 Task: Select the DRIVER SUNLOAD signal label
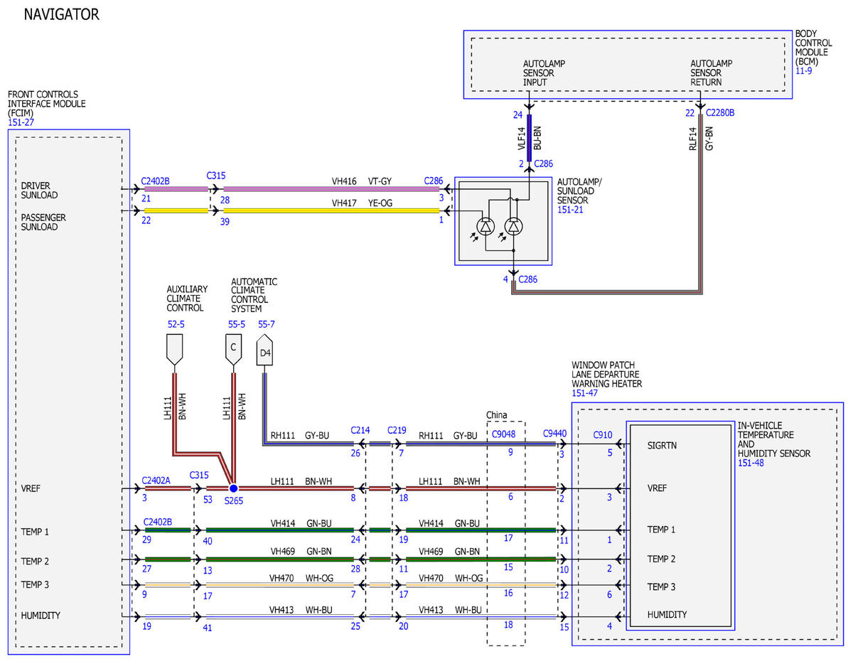click(39, 191)
